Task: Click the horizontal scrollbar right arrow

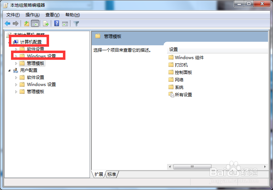Action: point(265,167)
